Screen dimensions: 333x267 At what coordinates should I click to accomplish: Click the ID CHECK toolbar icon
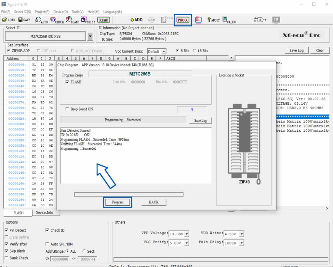click(x=57, y=20)
